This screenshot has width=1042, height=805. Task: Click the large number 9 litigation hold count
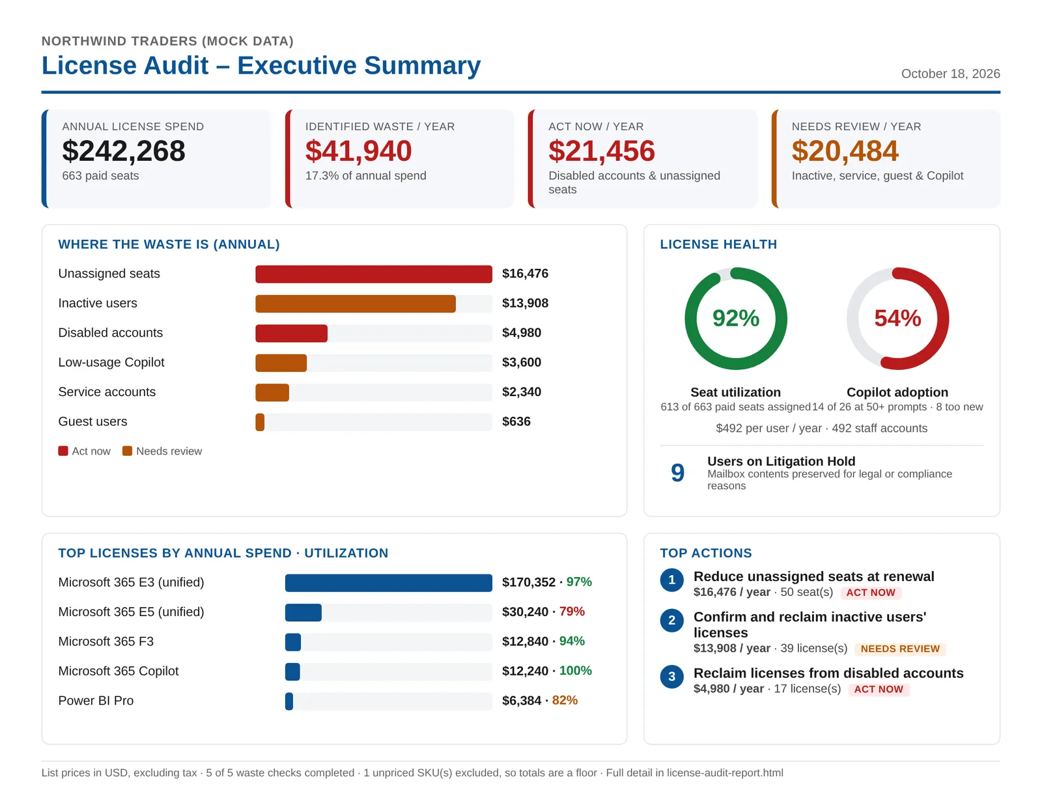677,473
